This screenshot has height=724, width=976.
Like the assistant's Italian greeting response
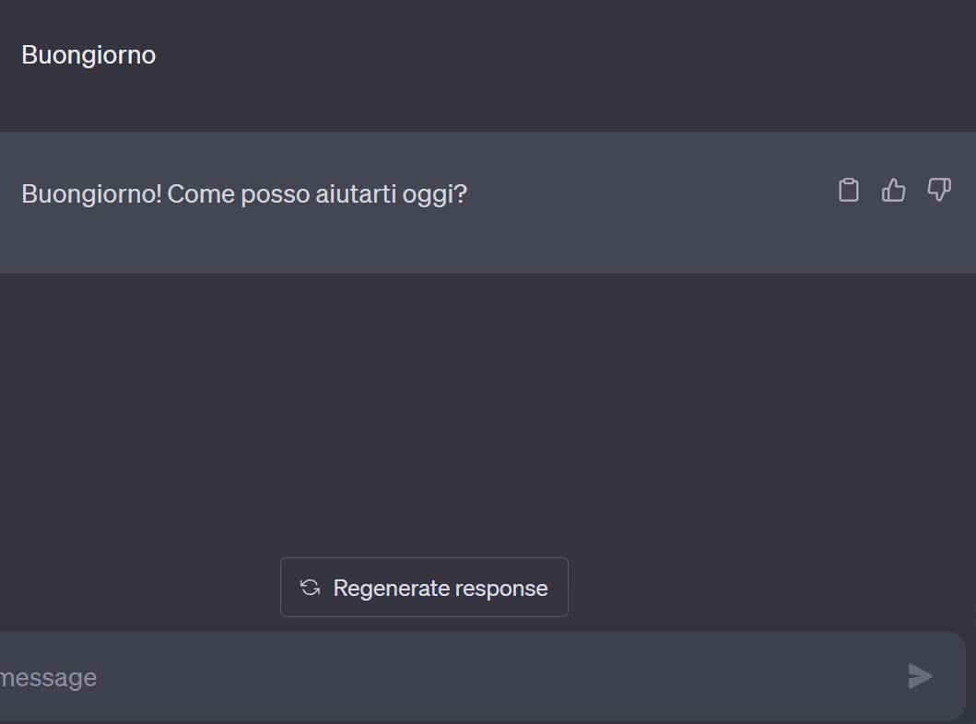[x=893, y=190]
